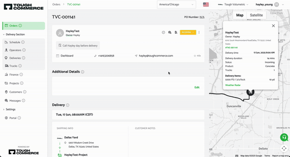Click Edit in Additional Details

coord(197,87)
